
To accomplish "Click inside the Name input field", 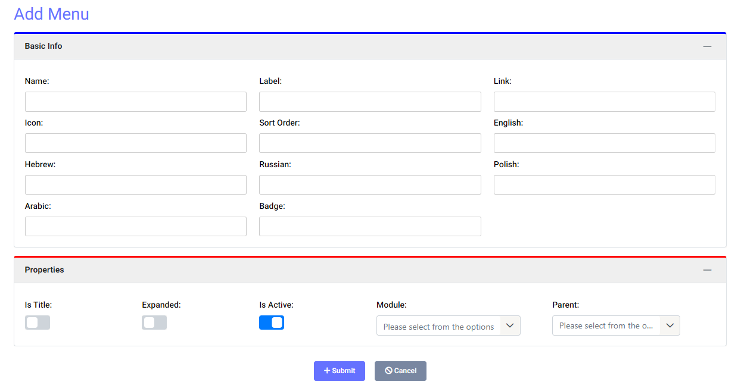I will tap(135, 101).
